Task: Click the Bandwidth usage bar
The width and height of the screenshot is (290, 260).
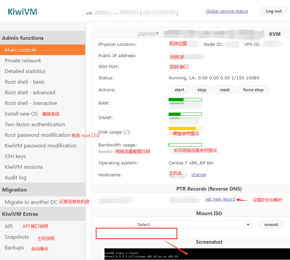Action: 185,145
